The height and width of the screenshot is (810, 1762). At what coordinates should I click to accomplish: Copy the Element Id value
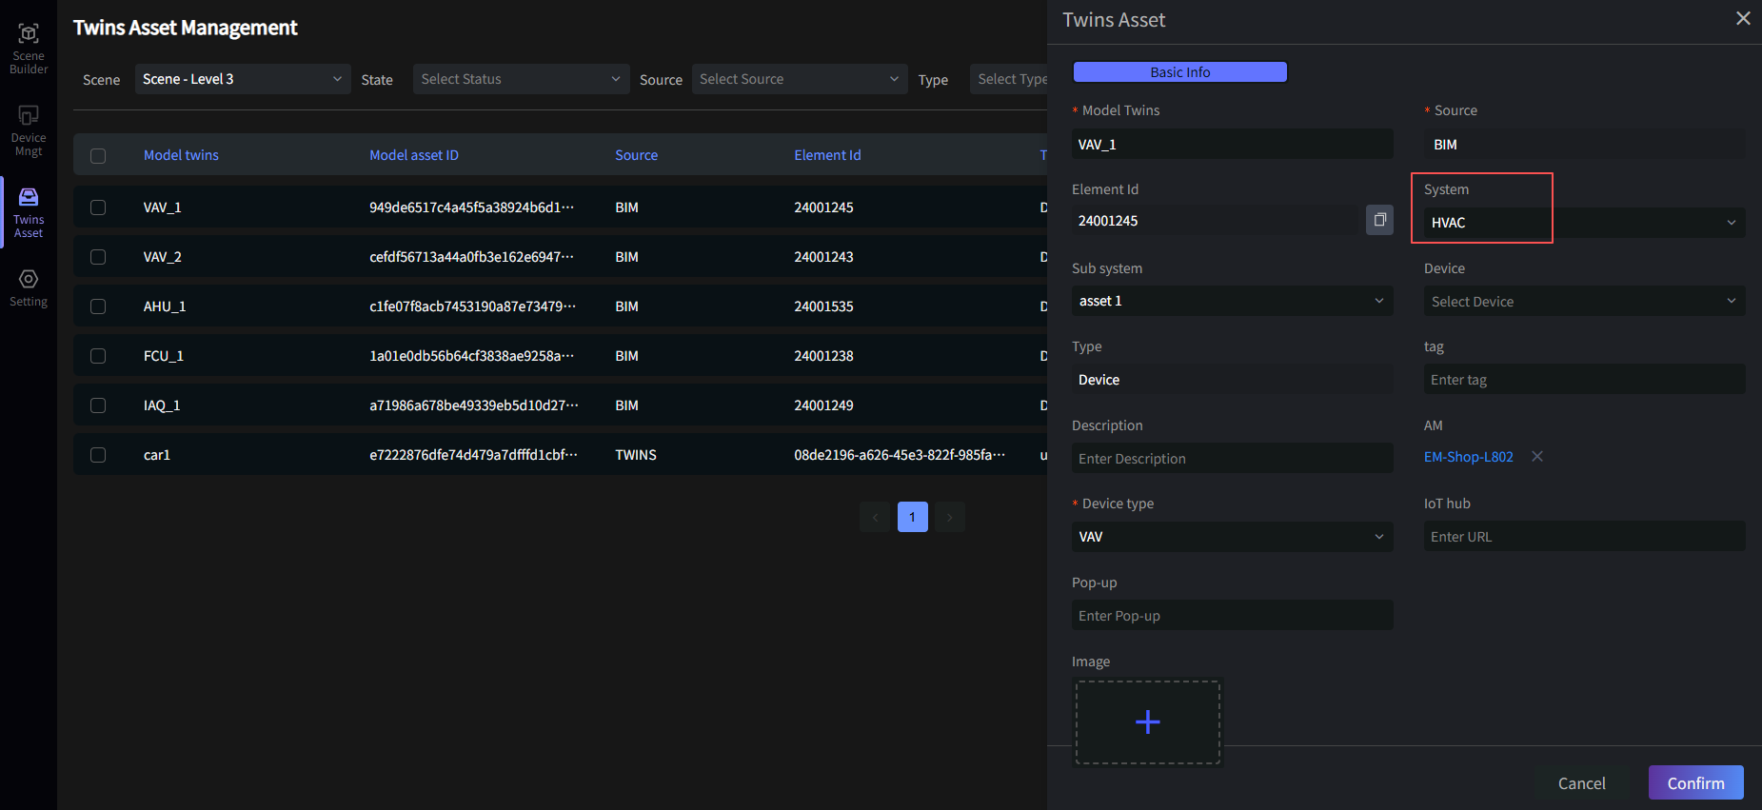(x=1379, y=220)
